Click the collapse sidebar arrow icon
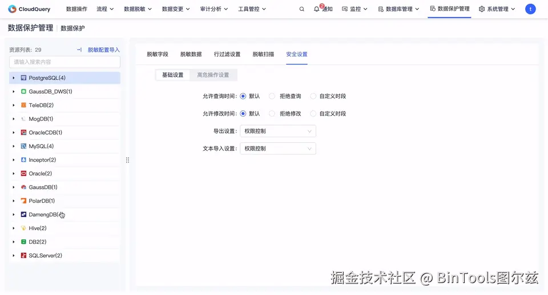Image resolution: width=548 pixels, height=295 pixels. tap(79, 50)
